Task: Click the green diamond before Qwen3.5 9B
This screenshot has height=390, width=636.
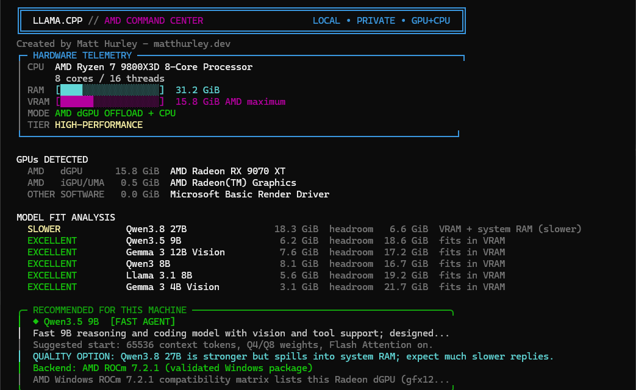Action: 36,322
